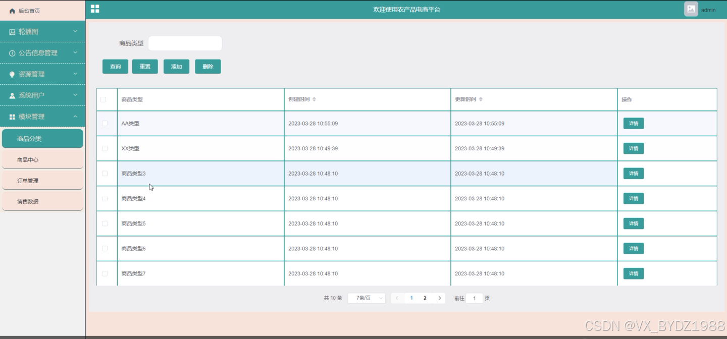The height and width of the screenshot is (339, 727).
Task: Open the 商品中心 submenu item
Action: 42,160
